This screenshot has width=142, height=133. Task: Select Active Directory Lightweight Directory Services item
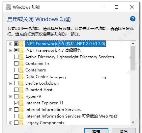[70, 57]
